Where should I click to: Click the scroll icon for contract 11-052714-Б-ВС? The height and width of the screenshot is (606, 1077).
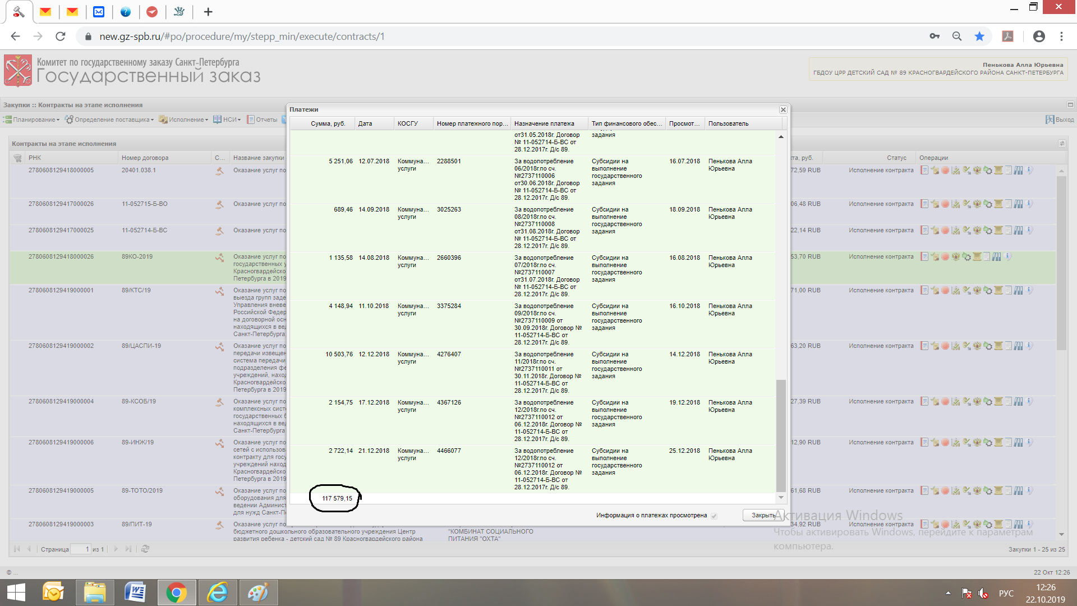(x=998, y=231)
